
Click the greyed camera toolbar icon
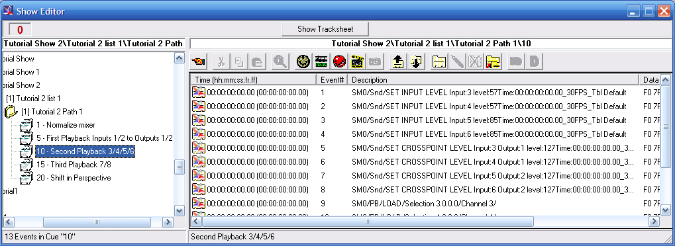(375, 61)
